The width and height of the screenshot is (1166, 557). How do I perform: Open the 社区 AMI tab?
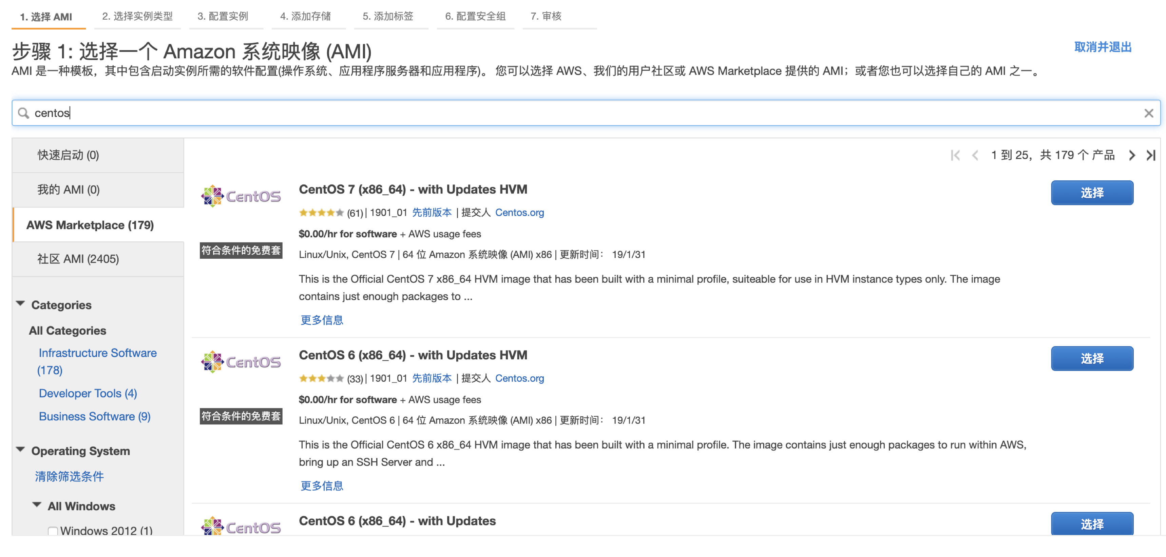[78, 259]
